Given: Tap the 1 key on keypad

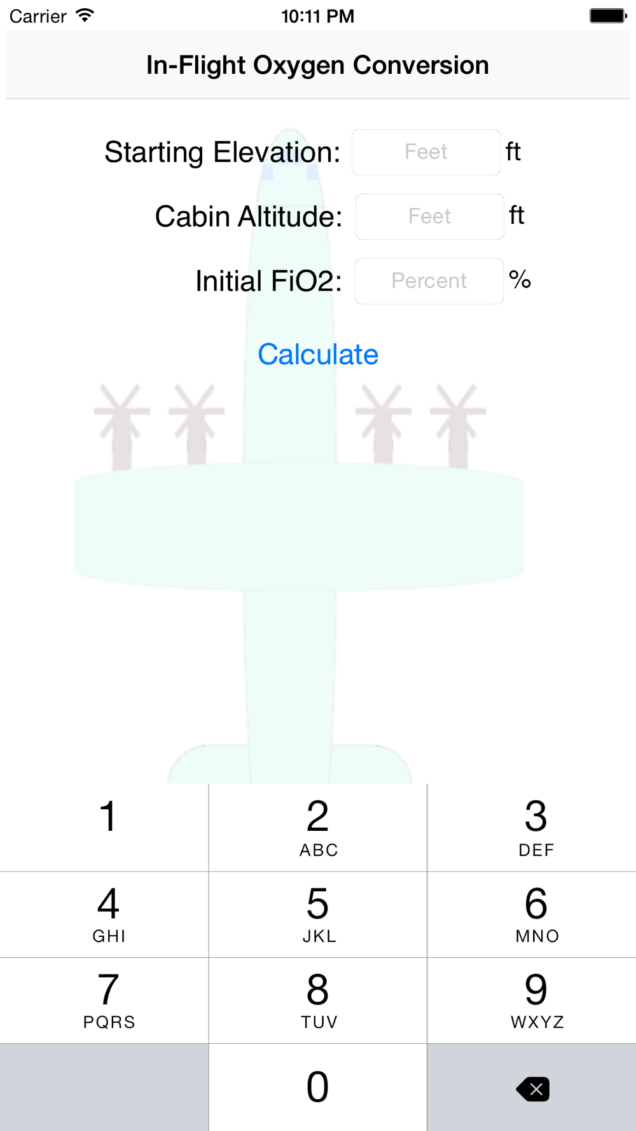Looking at the screenshot, I should 104,828.
